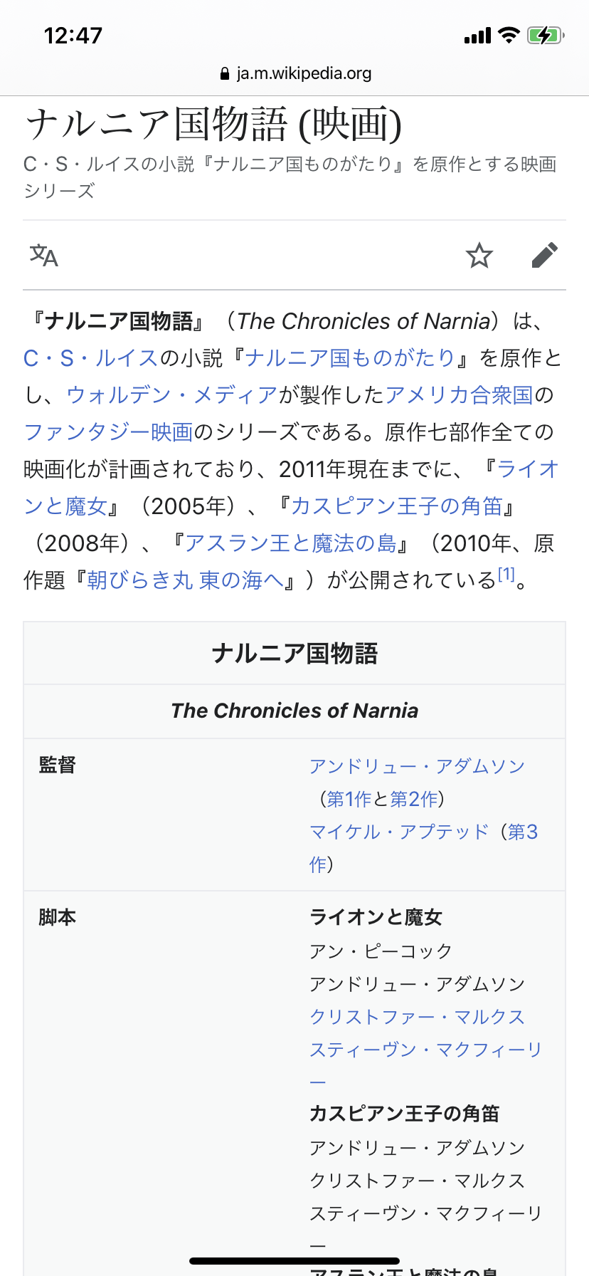This screenshot has width=589, height=1276.
Task: Open director アンドリュー・アダムソン link
Action: tap(417, 766)
